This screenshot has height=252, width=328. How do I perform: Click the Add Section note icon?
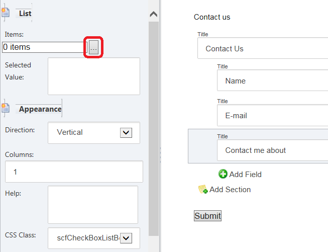[203, 189]
